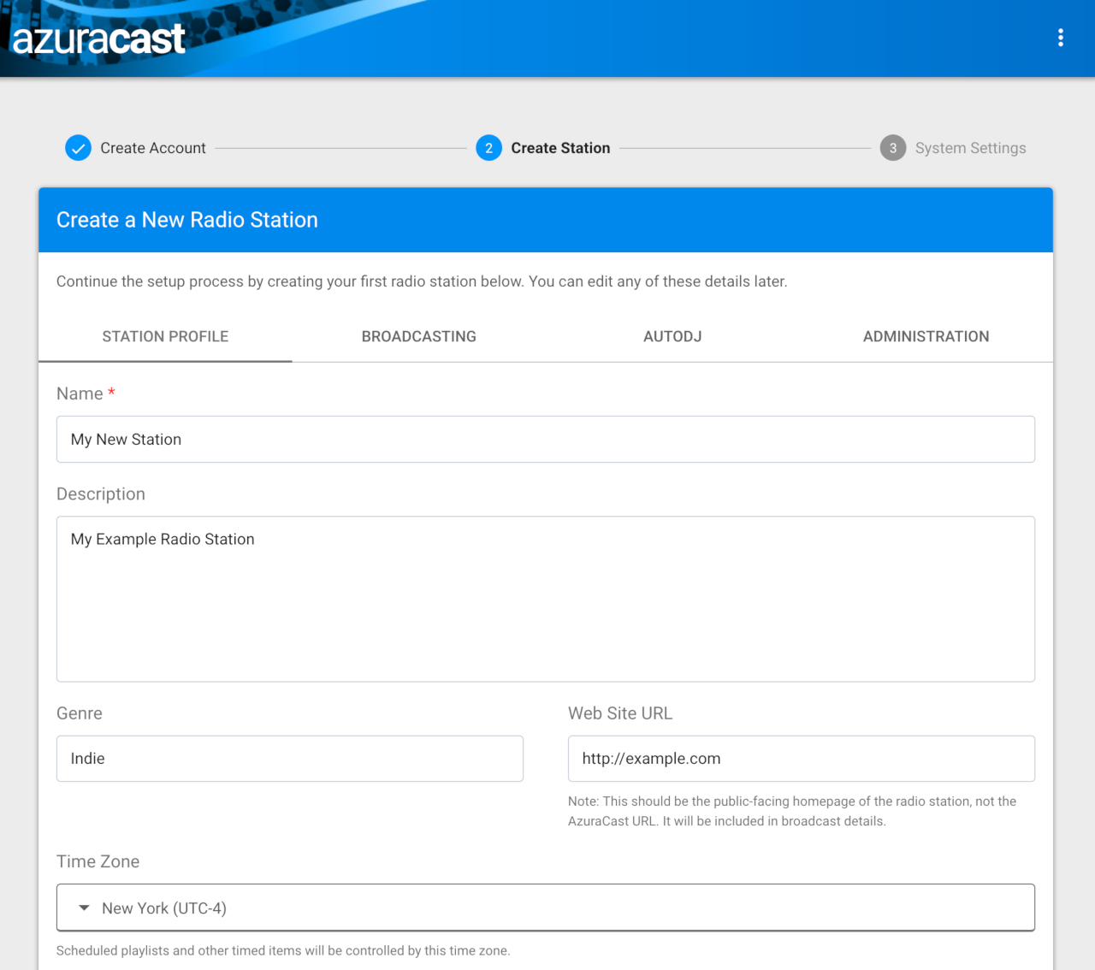
Task: Click inside the station Name field
Action: click(x=546, y=439)
